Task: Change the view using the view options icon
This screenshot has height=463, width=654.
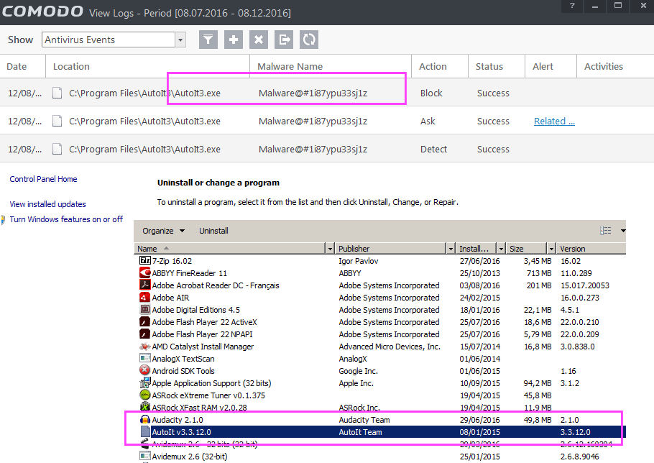Action: click(x=606, y=231)
